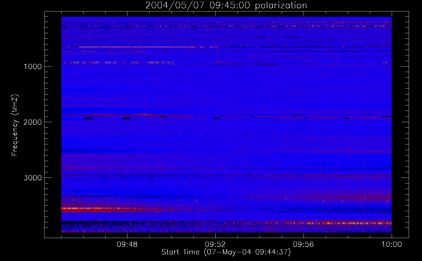Image resolution: width=422 pixels, height=261 pixels.
Task: Click the 09:56 time tick label
Action: coord(304,245)
